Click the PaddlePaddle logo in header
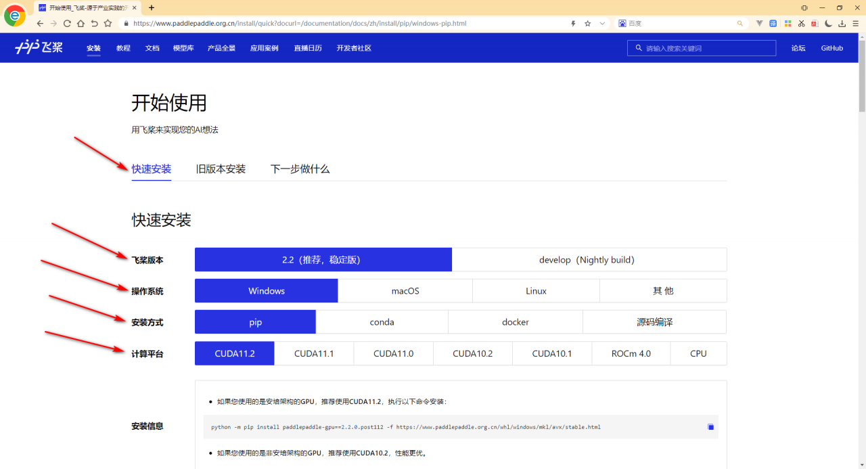Viewport: 866px width, 469px height. click(x=39, y=47)
